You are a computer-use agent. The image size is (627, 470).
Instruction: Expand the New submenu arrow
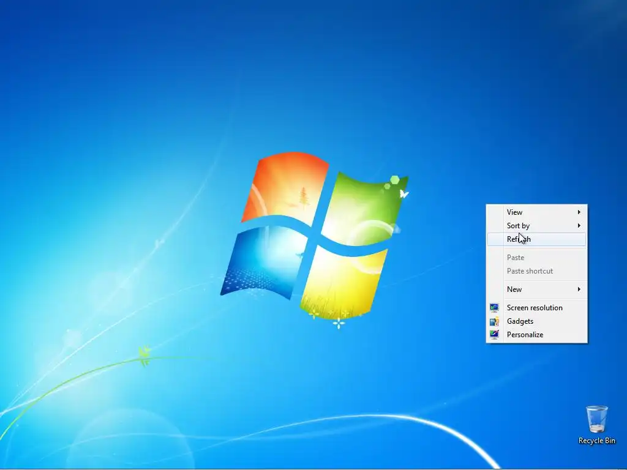pos(579,289)
